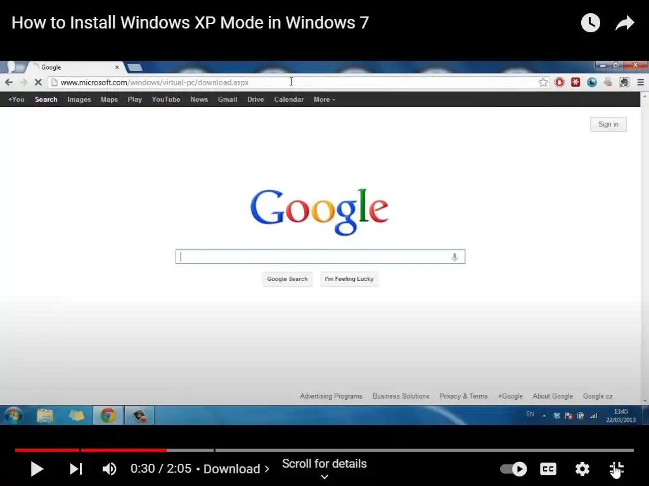Open Business Solutions link
649x486 pixels.
coord(401,396)
